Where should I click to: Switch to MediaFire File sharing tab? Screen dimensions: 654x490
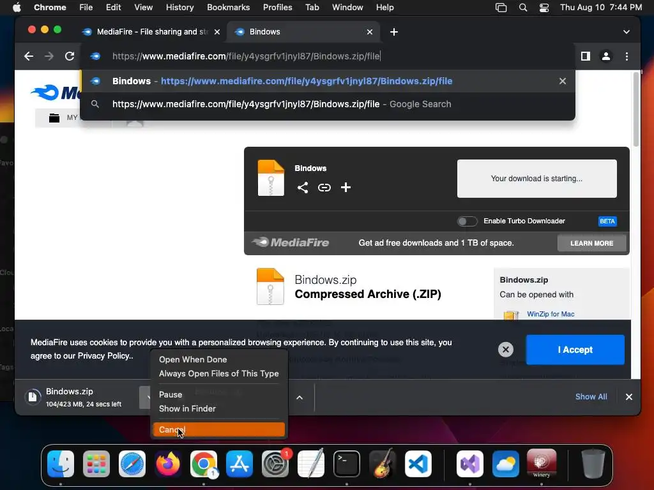[x=150, y=32]
